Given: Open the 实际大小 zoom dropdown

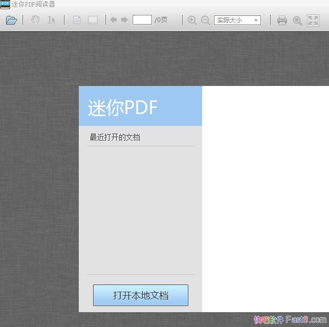Looking at the screenshot, I should [x=237, y=20].
